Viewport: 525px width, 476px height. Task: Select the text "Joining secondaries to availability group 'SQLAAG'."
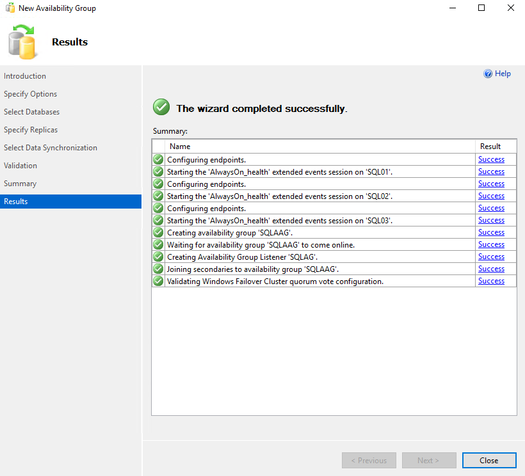(x=253, y=269)
